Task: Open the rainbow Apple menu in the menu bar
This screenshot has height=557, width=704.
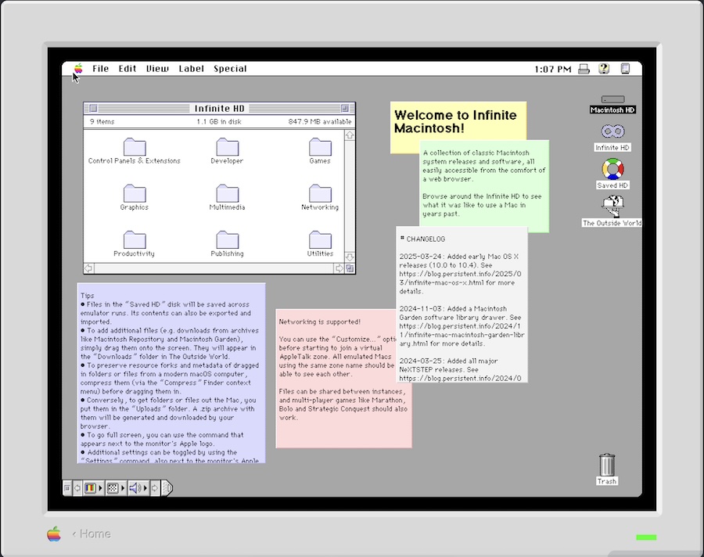Action: (78, 69)
